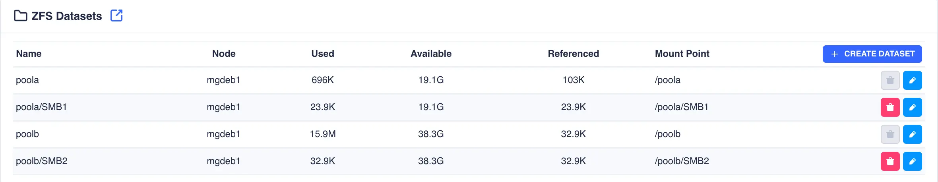
Task: Delete the poolb/SMB2 dataset
Action: point(890,161)
